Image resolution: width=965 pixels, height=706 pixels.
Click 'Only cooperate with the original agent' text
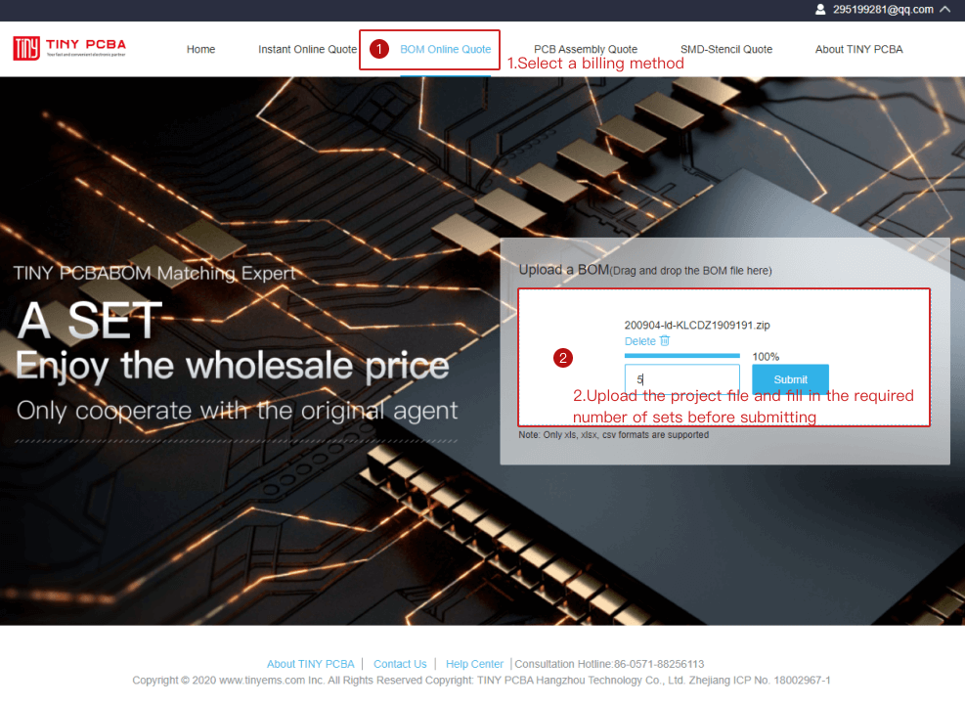237,411
